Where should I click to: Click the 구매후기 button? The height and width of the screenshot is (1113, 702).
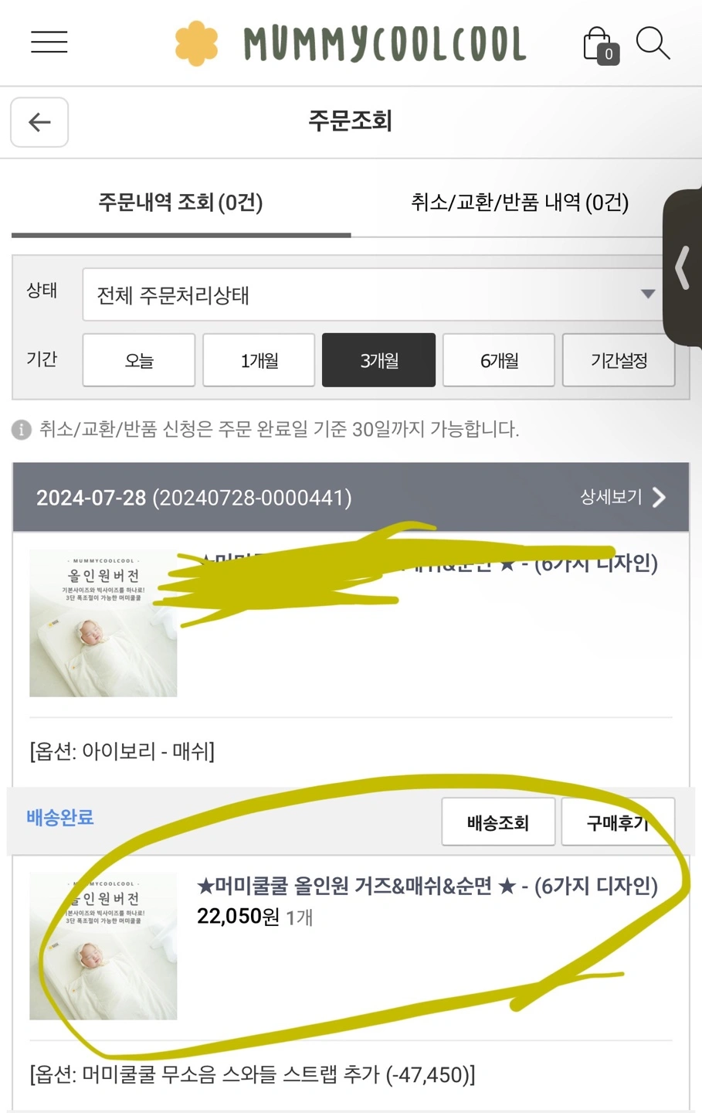point(618,822)
